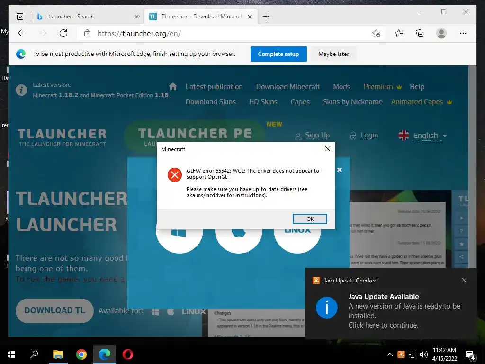
Task: Open Edge tab actions menu icon
Action: 20,17
